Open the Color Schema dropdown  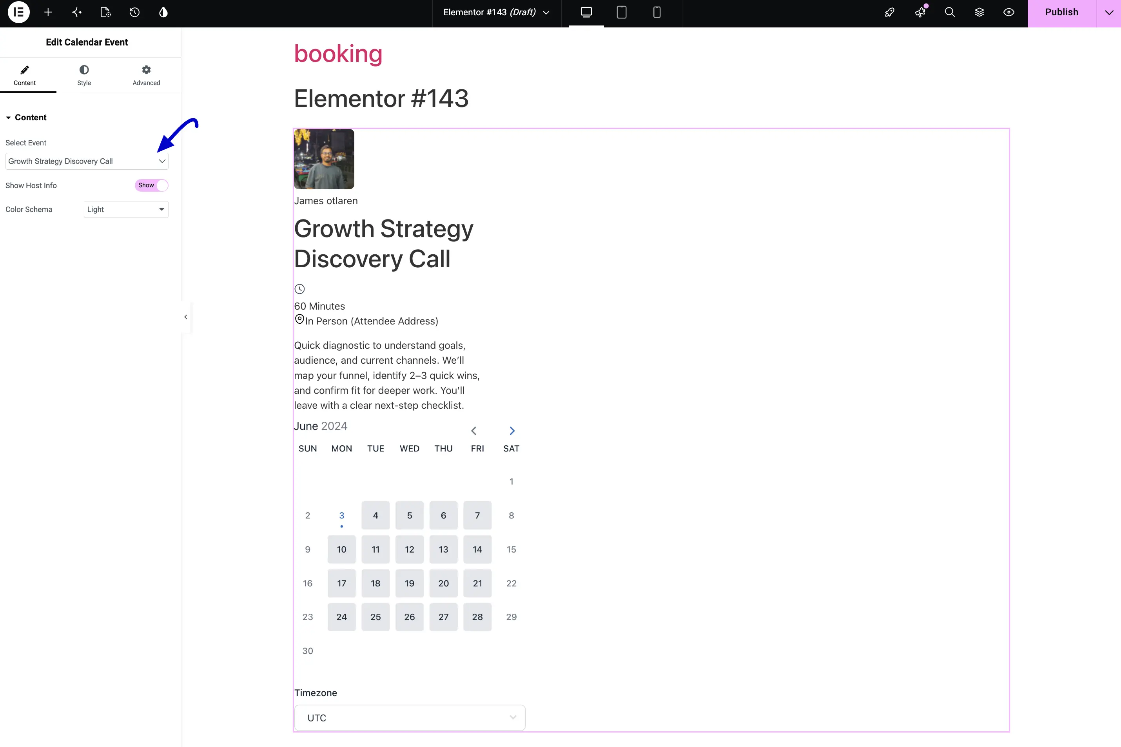(x=126, y=209)
